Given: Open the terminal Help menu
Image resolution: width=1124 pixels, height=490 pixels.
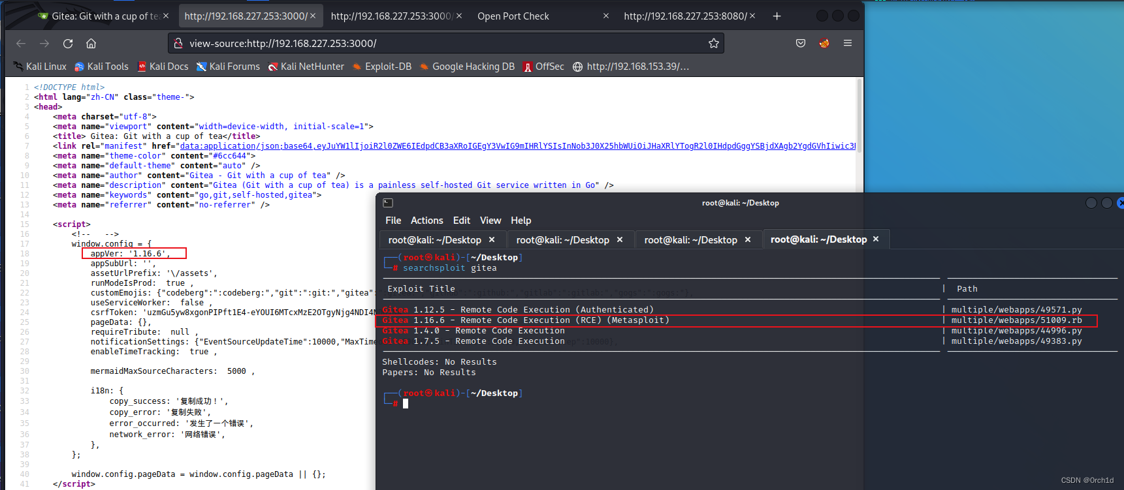Looking at the screenshot, I should click(521, 221).
